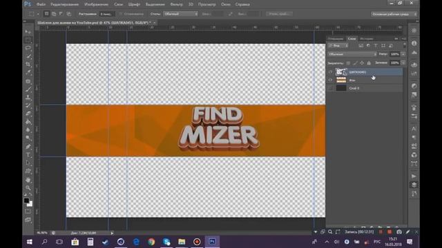Select the History Brush tool

coord(28,105)
